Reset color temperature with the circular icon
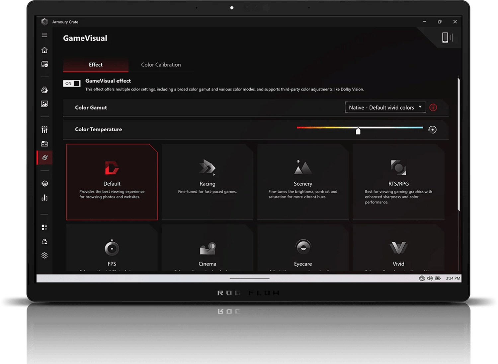The image size is (498, 364). (432, 130)
